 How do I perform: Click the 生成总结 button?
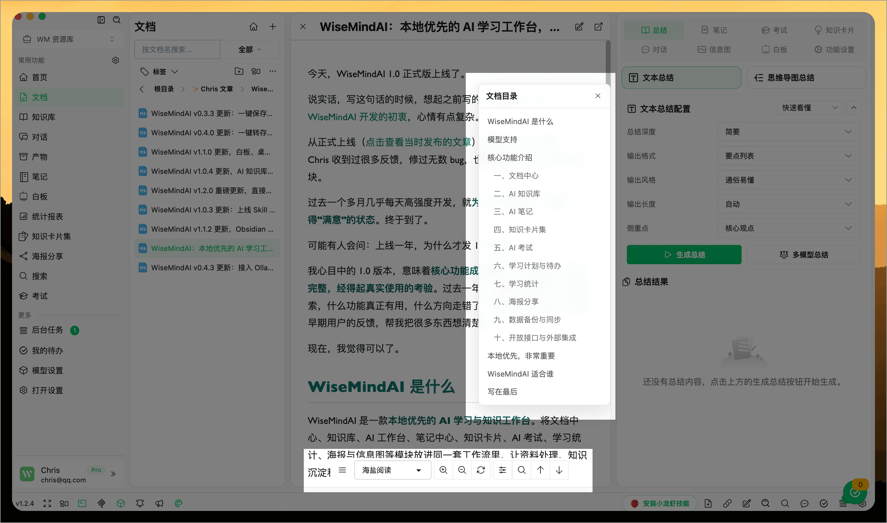pyautogui.click(x=684, y=255)
